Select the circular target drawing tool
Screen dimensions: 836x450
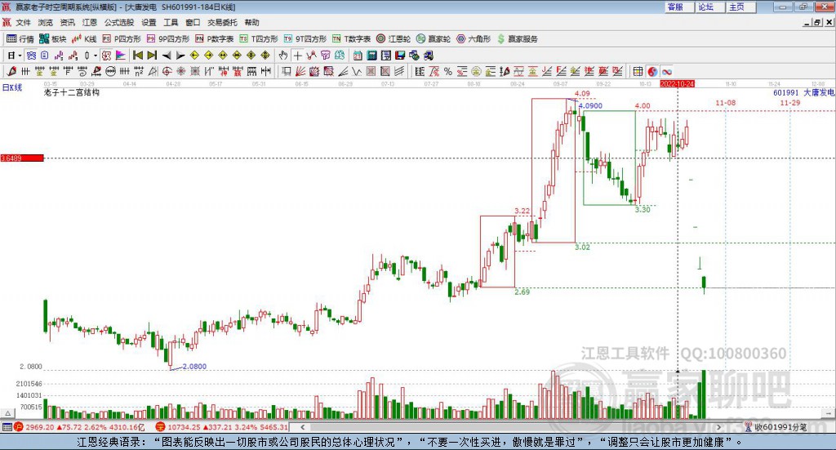(167, 71)
